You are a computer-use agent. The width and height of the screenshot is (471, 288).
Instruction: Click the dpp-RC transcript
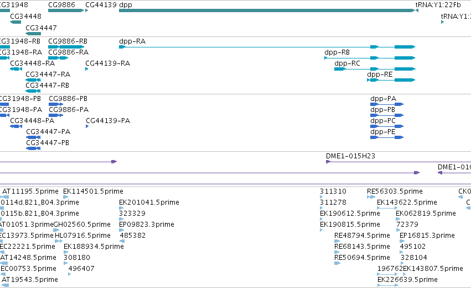tap(375, 69)
